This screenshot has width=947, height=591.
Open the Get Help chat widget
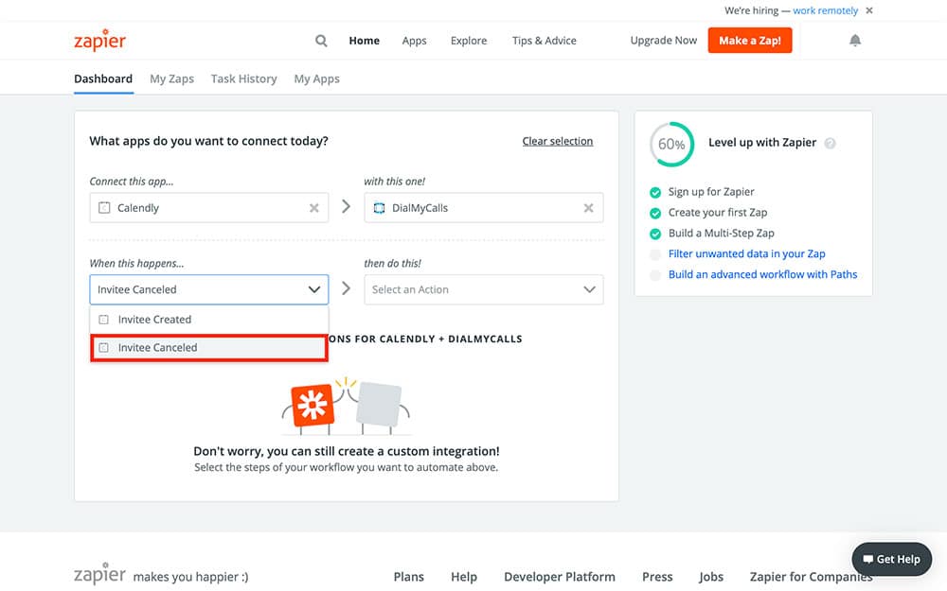[x=891, y=559]
